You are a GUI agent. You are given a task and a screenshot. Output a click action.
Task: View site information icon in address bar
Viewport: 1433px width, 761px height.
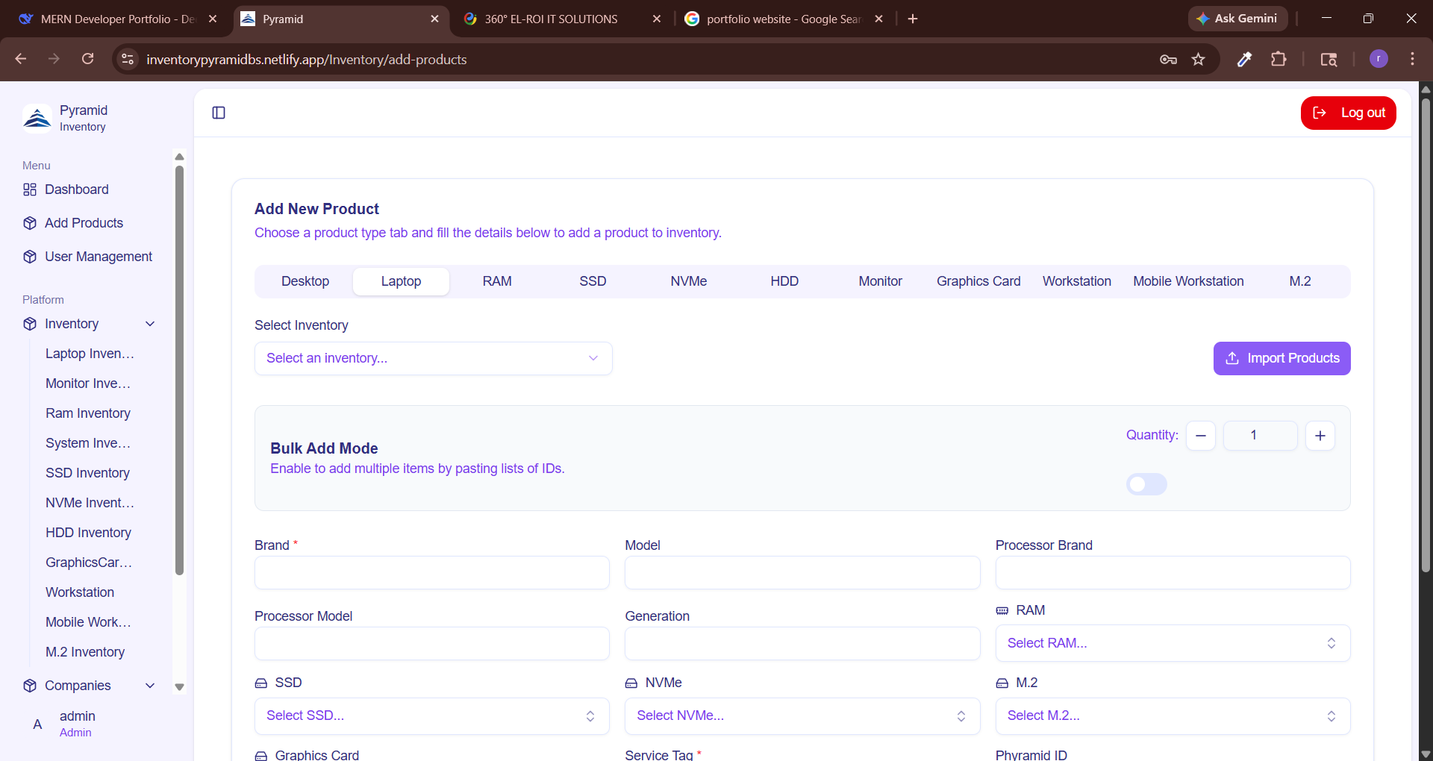pyautogui.click(x=128, y=59)
